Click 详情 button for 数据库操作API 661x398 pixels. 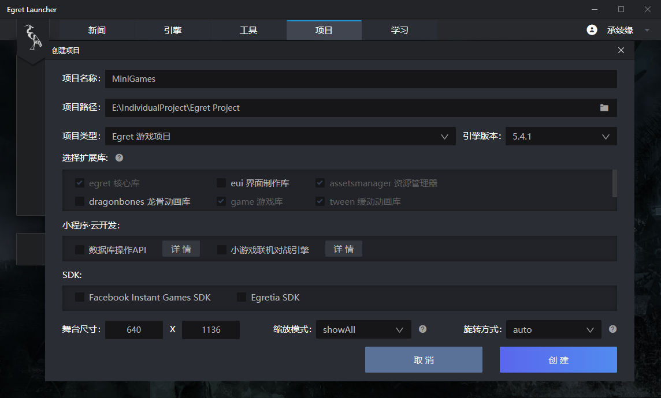181,249
